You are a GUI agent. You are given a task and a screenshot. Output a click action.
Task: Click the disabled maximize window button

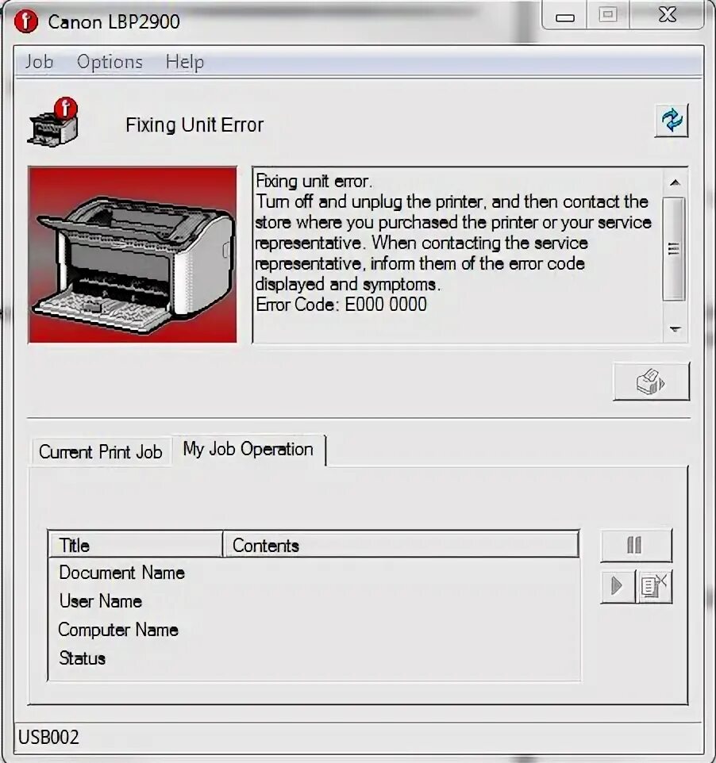[x=608, y=15]
